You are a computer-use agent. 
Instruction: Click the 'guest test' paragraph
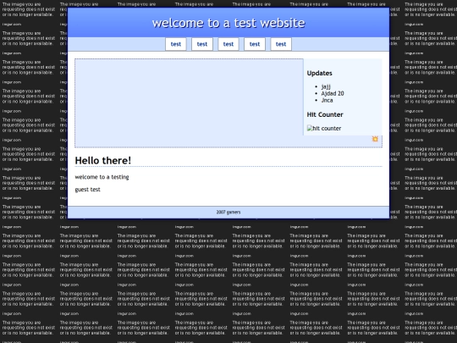pyautogui.click(x=87, y=190)
